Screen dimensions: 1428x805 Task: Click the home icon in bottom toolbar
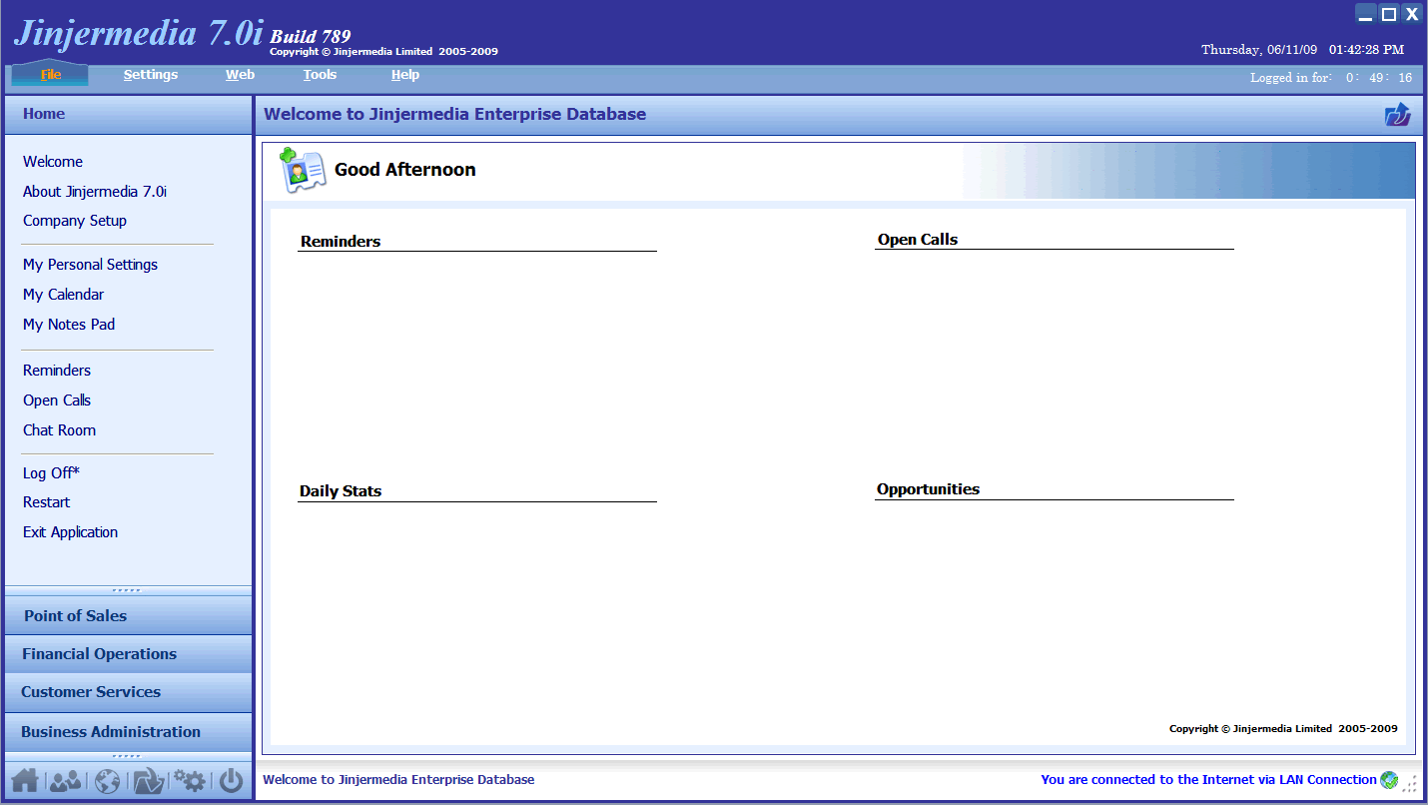[x=25, y=781]
